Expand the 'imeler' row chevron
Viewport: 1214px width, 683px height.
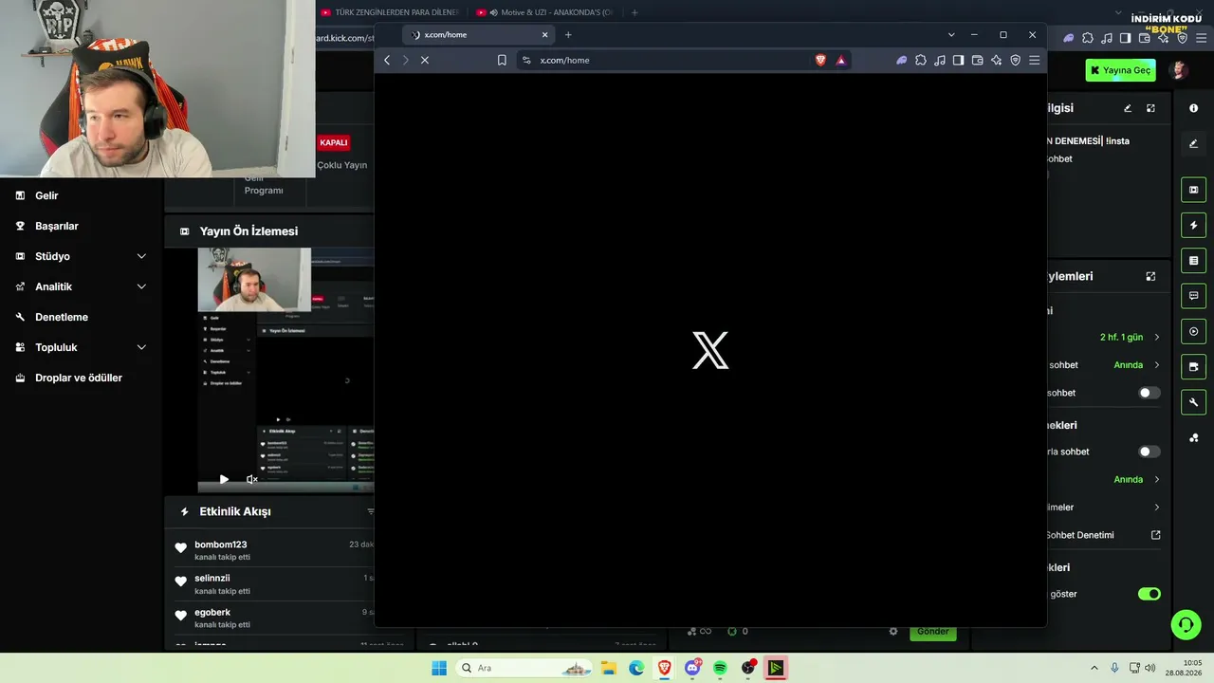point(1157,508)
